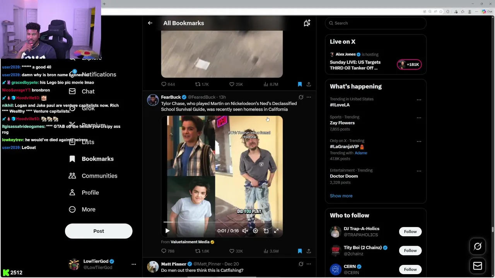Open the #ILoveLA trending topic

(340, 105)
